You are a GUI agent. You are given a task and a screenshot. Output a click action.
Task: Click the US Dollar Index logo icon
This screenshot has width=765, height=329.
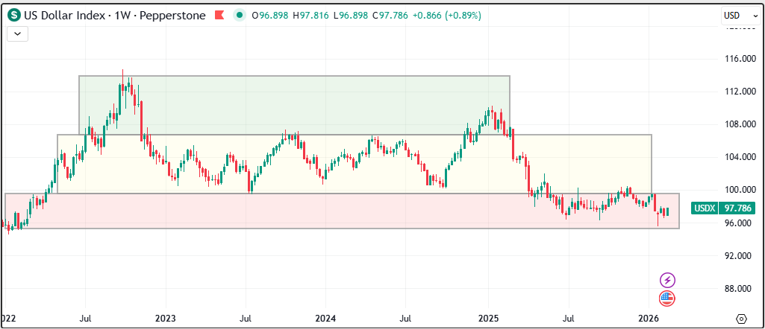point(14,16)
